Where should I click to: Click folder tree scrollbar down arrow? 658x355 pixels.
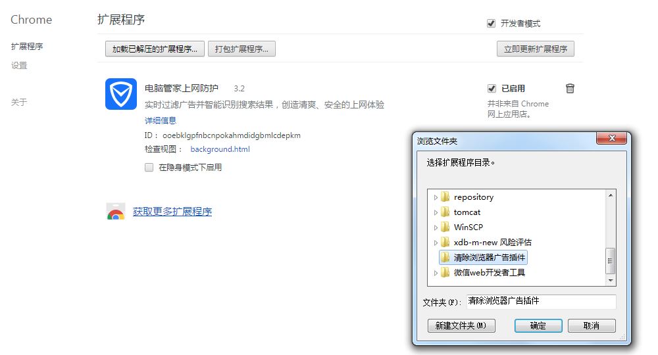611,281
